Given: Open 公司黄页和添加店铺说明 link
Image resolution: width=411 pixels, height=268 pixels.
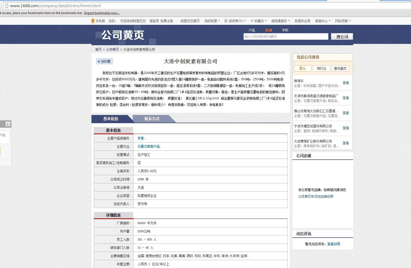Looking at the screenshot, I should pyautogui.click(x=316, y=196).
